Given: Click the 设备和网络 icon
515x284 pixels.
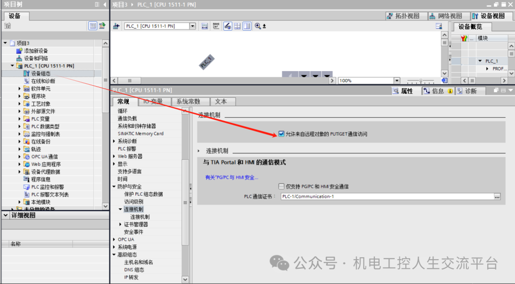Looking at the screenshot, I should coord(20,58).
